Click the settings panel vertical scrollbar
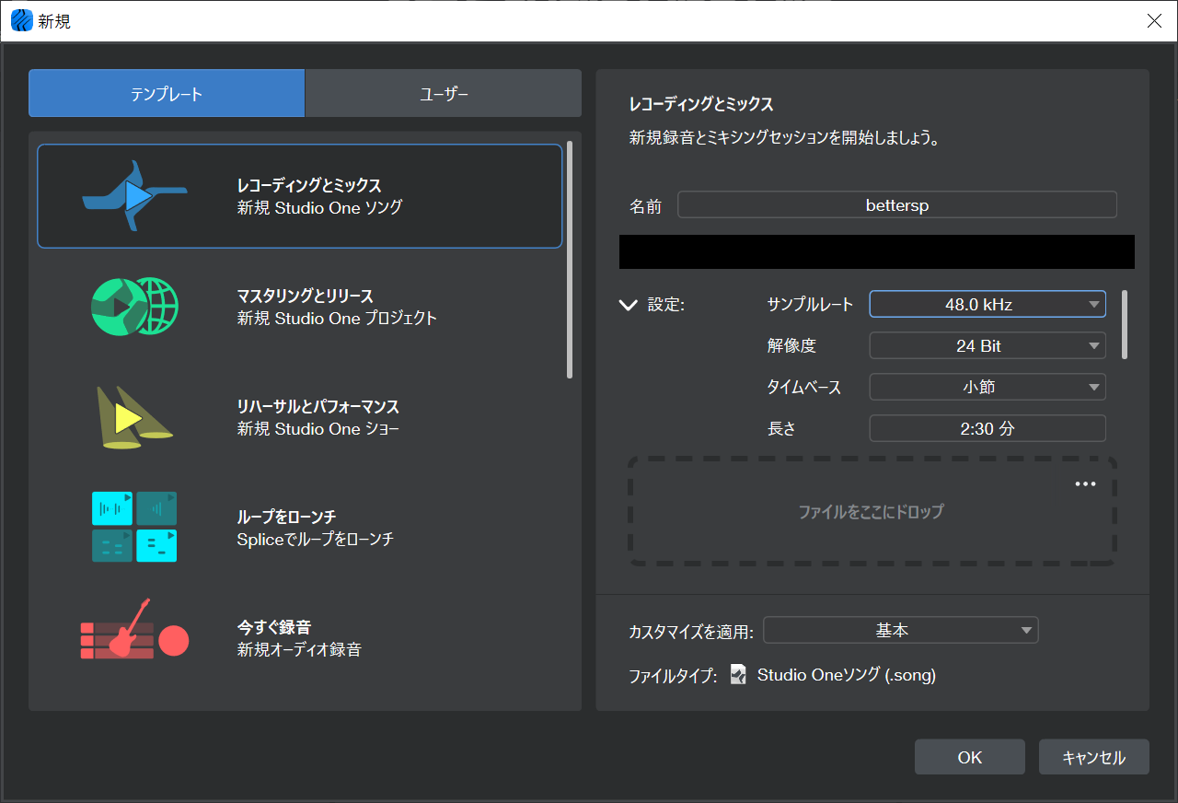The height and width of the screenshot is (803, 1178). point(1125,324)
